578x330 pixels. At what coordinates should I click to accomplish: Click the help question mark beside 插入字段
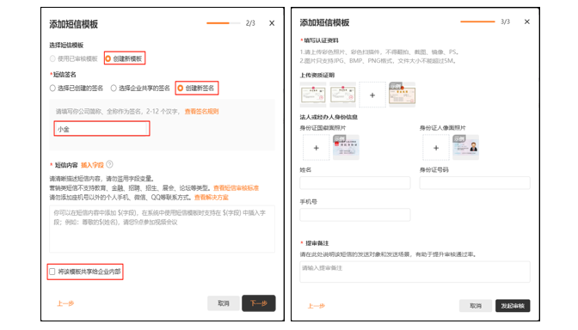click(109, 165)
